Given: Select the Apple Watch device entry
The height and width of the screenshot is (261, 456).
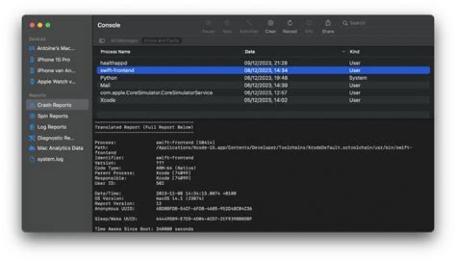Looking at the screenshot, I should point(57,82).
